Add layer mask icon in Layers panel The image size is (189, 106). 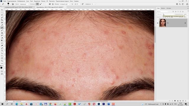175,101
